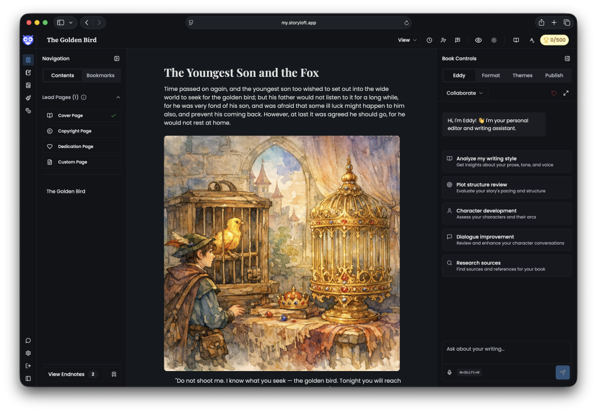
Task: Open the View dropdown menu
Action: 407,40
